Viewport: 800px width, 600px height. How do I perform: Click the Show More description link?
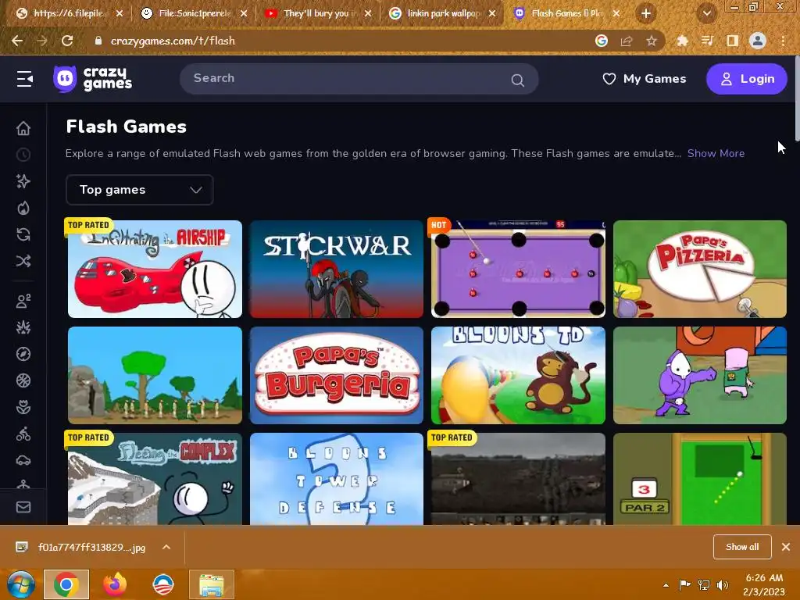pyautogui.click(x=716, y=153)
